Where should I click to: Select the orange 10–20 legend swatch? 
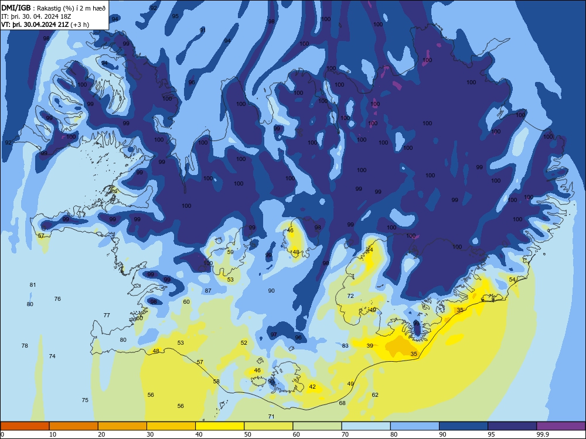pyautogui.click(x=74, y=426)
